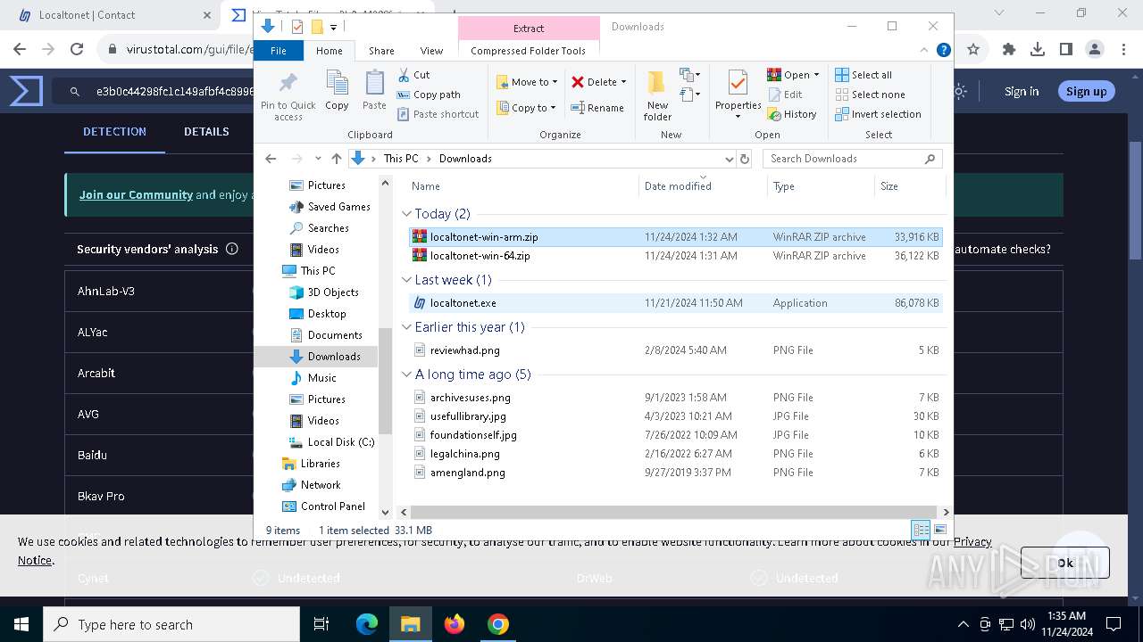Click the Search Downloads field
This screenshot has height=642, width=1143.
pos(852,159)
